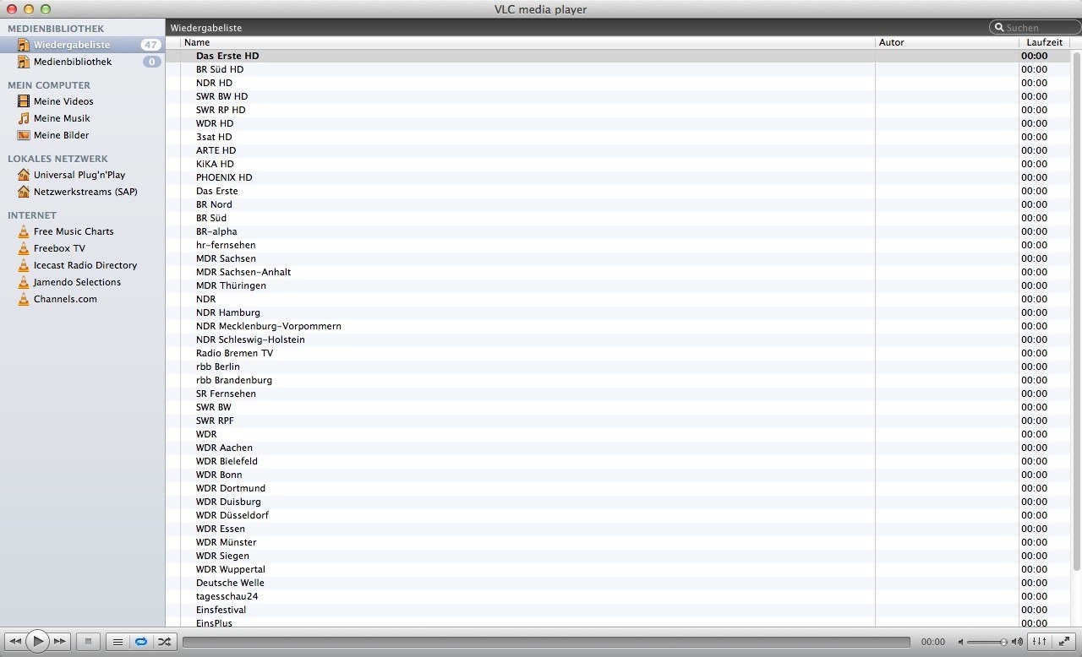The height and width of the screenshot is (657, 1082).
Task: Open the Wiedergabeliste sidebar item
Action: 82,45
